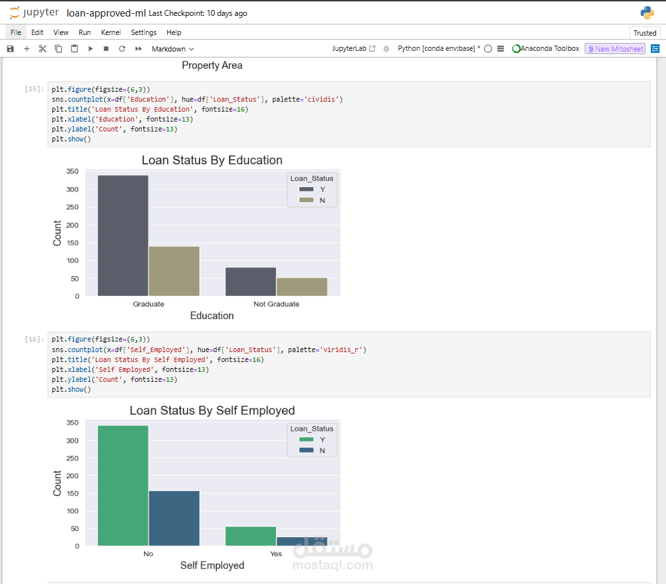Click the Jupyter logo to go home
Screen dimensions: 666x584
(34, 13)
